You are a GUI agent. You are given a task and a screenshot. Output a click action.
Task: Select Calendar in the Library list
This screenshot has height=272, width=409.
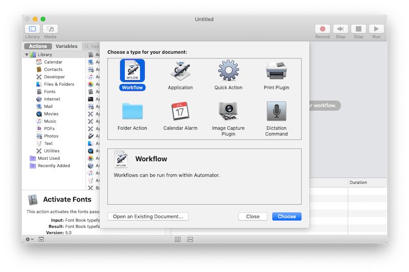pos(53,62)
